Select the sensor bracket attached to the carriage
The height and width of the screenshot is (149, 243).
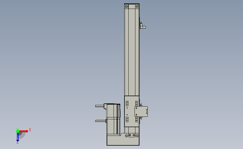coord(141,112)
